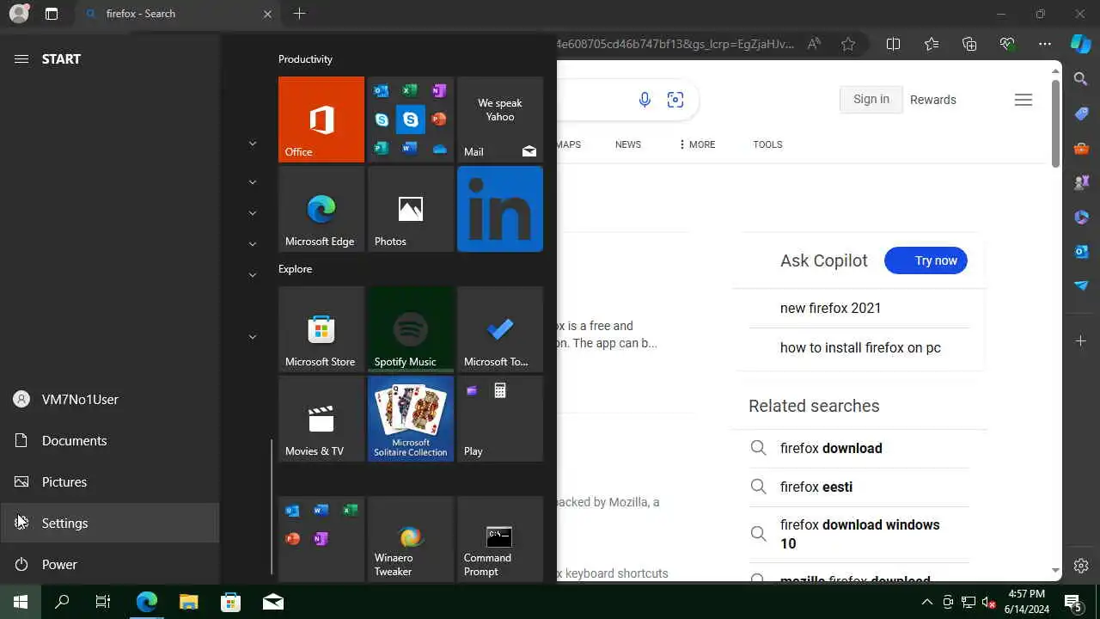Open Power options

[110, 564]
